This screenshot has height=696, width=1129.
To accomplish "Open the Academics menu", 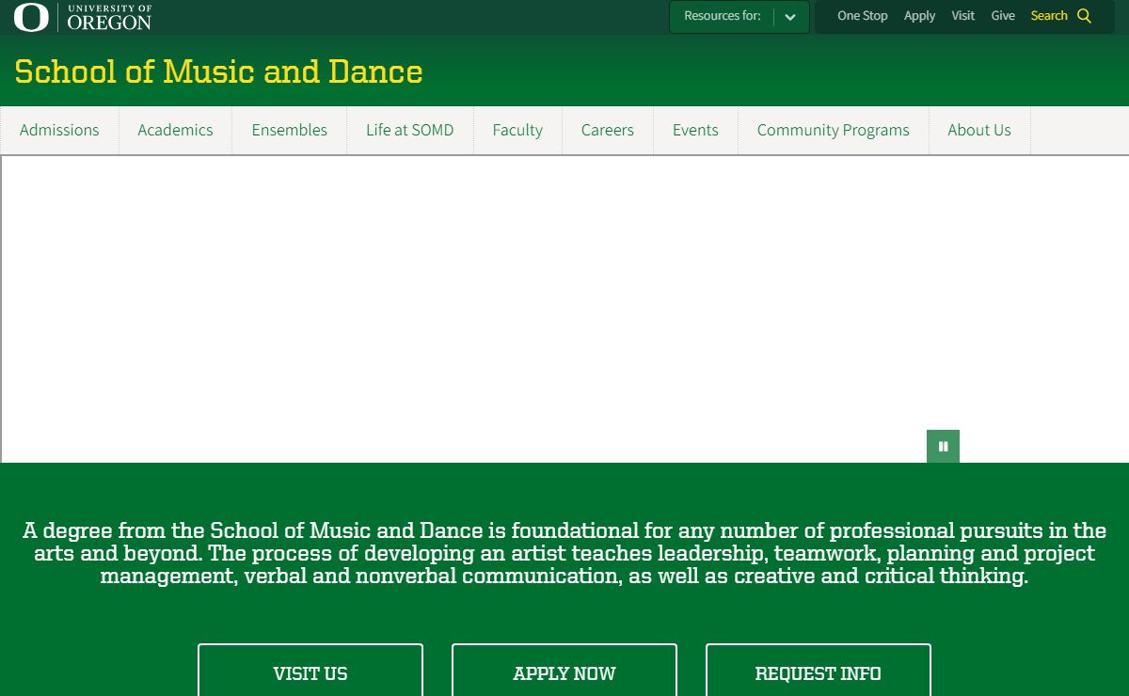I will point(175,131).
